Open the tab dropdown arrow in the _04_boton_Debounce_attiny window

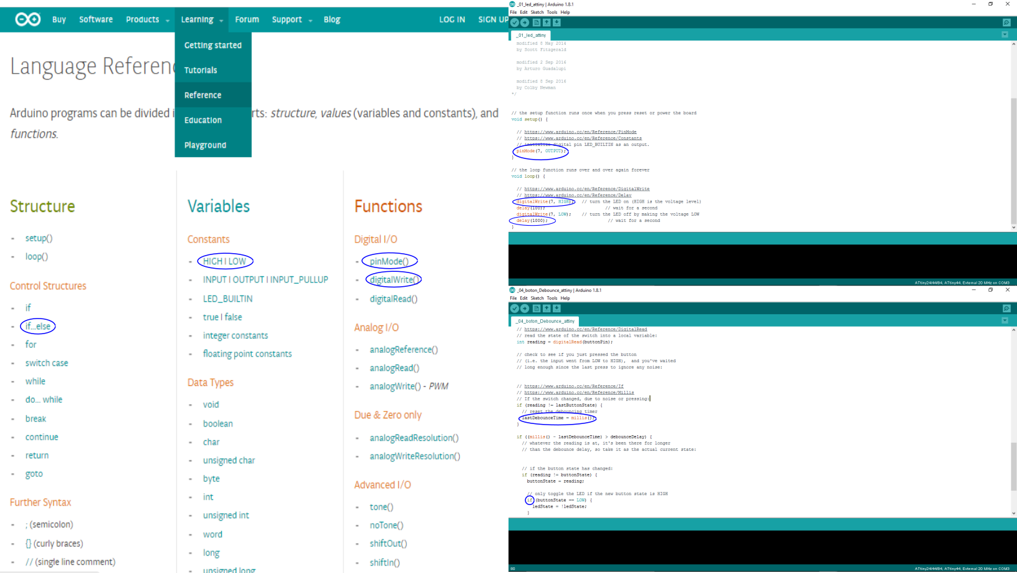click(x=1005, y=320)
